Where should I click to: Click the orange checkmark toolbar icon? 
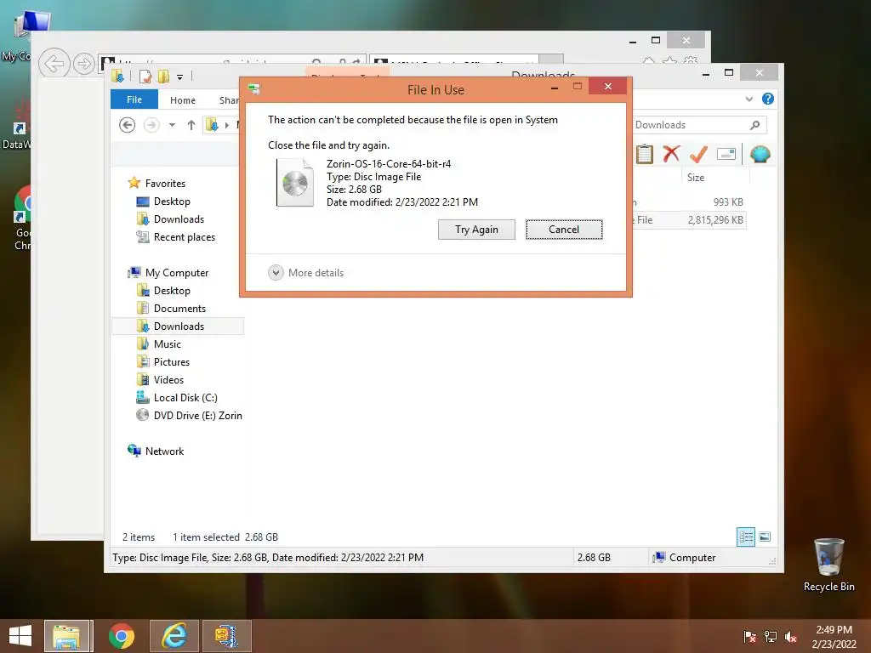coord(698,154)
